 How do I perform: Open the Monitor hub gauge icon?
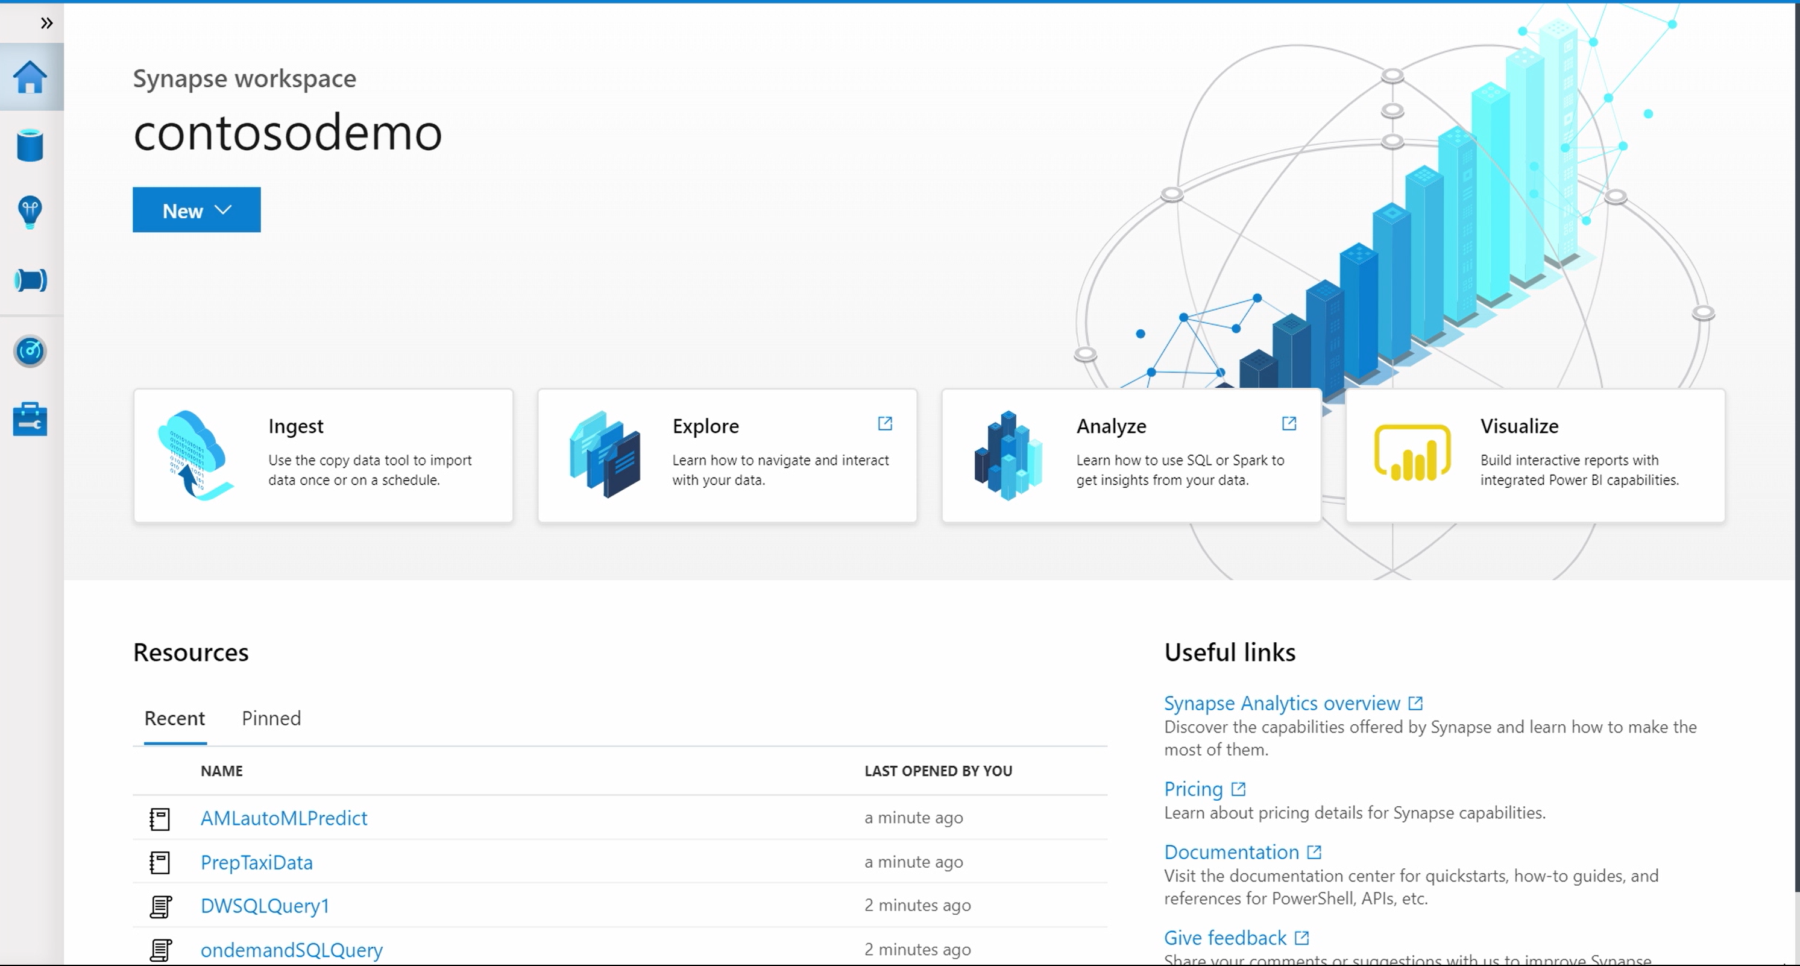(30, 351)
